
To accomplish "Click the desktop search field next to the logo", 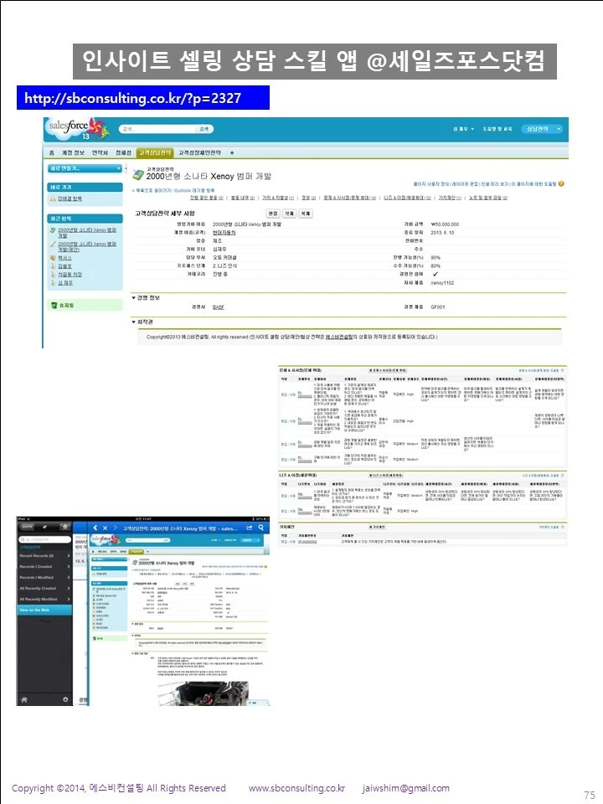I will (158, 129).
